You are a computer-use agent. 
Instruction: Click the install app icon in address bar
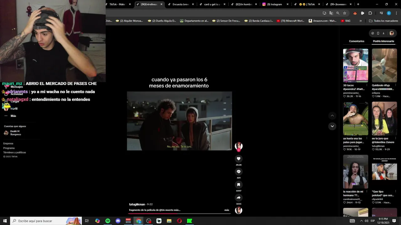coord(325,13)
